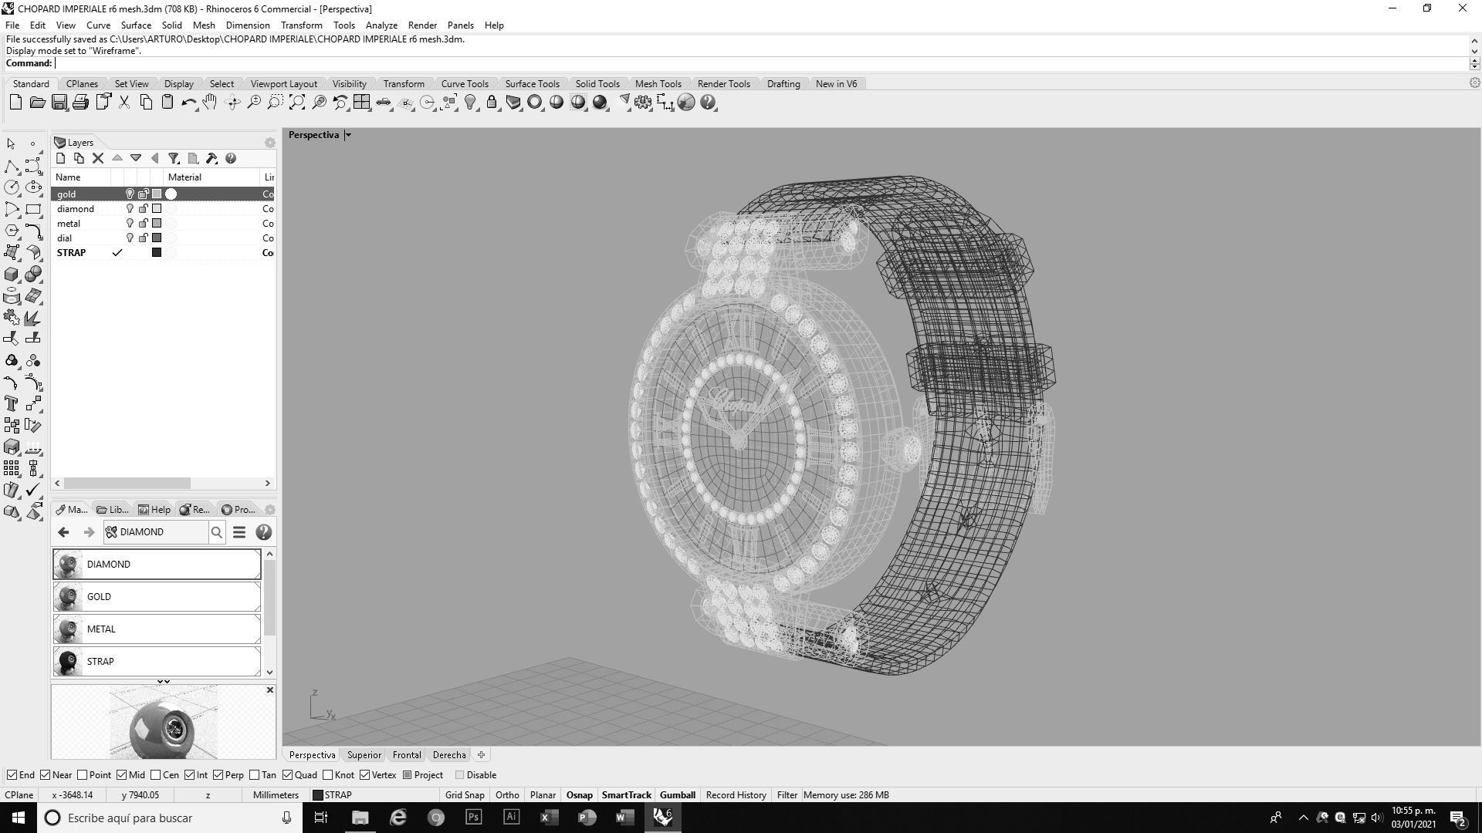Collapse the material preview chevron
The image size is (1482, 833).
pyautogui.click(x=164, y=682)
